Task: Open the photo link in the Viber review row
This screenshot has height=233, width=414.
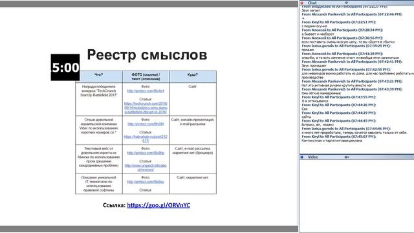Action: pyautogui.click(x=146, y=124)
